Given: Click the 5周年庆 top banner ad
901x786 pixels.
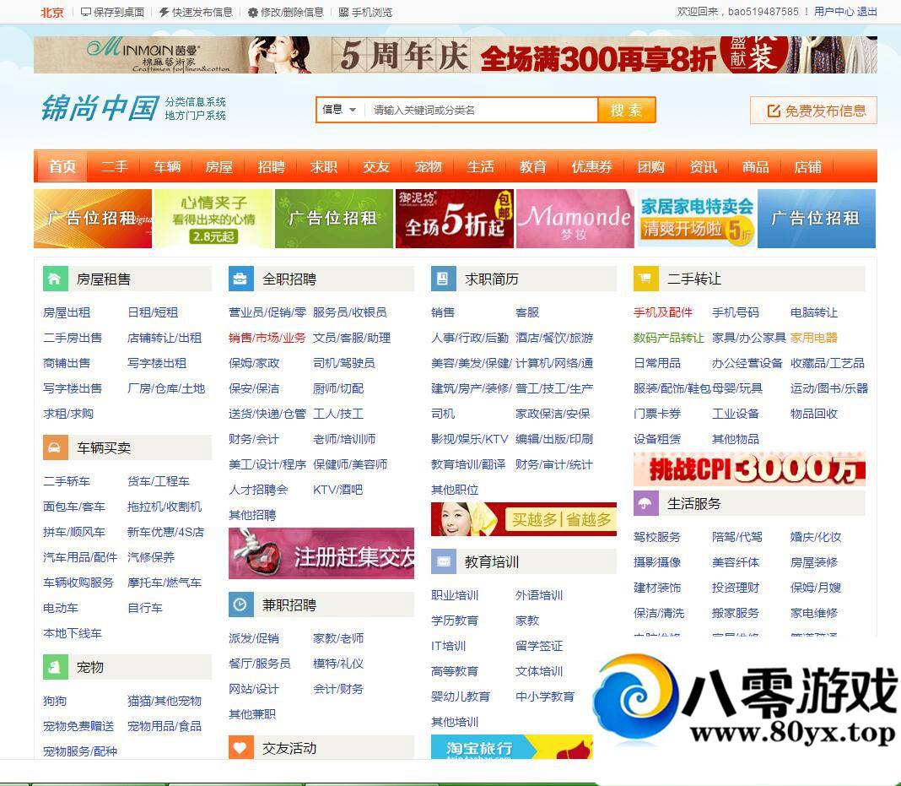Looking at the screenshot, I should pyautogui.click(x=455, y=55).
